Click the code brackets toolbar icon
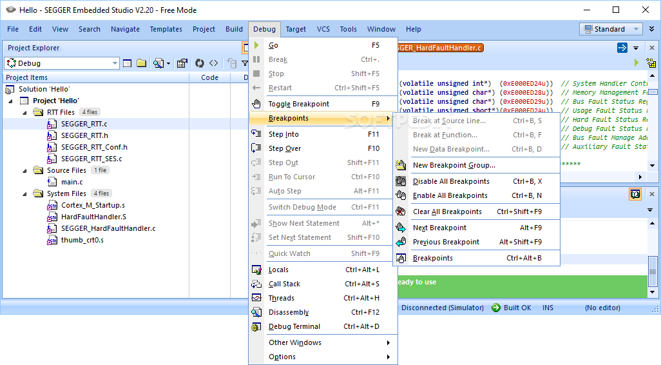 point(214,63)
